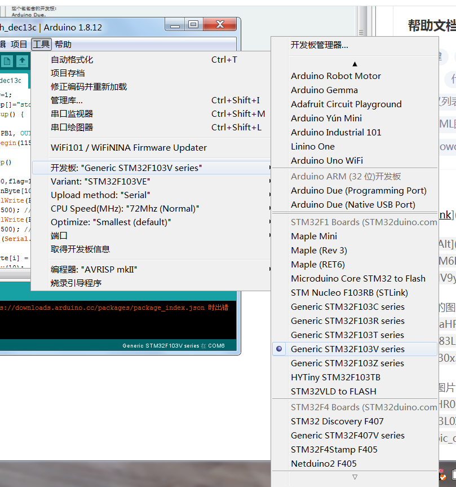Open 串口监视器 serial monitor
The image size is (456, 487).
151,113
